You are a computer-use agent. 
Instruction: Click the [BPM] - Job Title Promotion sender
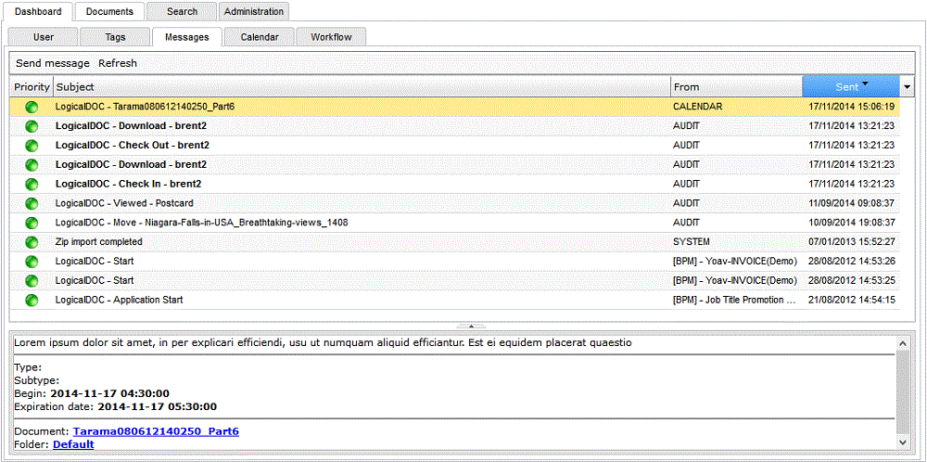[735, 300]
